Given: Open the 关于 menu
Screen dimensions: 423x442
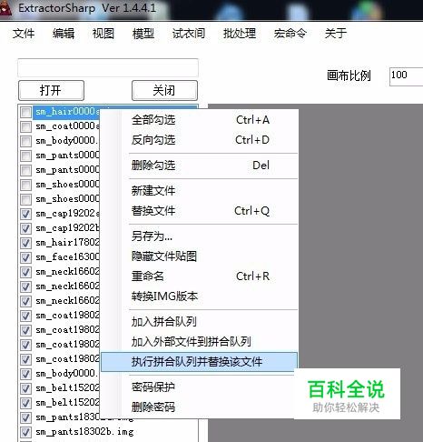Looking at the screenshot, I should (x=336, y=34).
